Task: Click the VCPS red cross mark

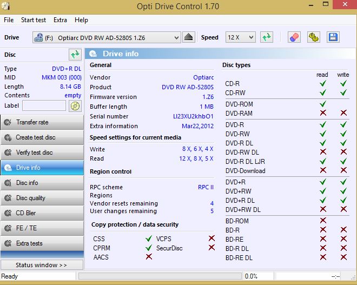Action: 211,238
